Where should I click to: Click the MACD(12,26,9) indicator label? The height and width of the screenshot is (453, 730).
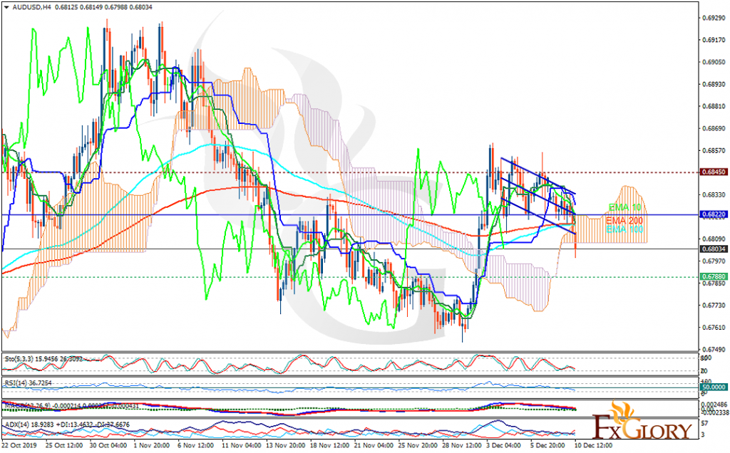[71, 406]
